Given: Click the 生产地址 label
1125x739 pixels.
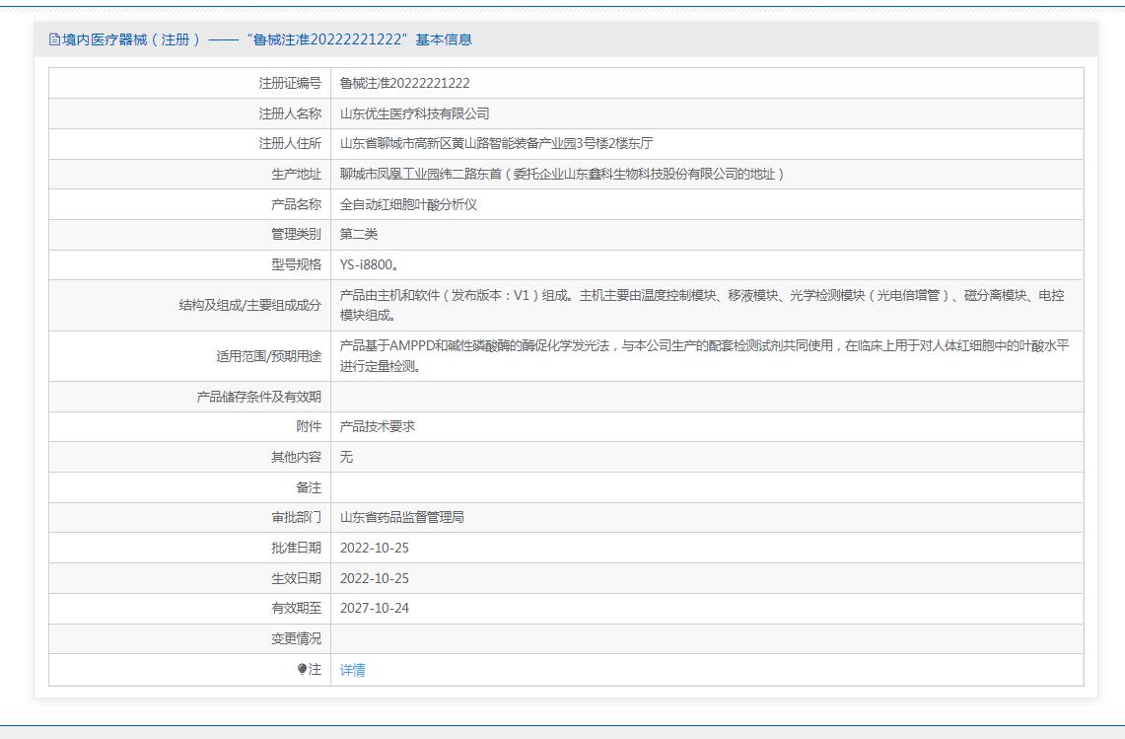Looking at the screenshot, I should point(297,174).
